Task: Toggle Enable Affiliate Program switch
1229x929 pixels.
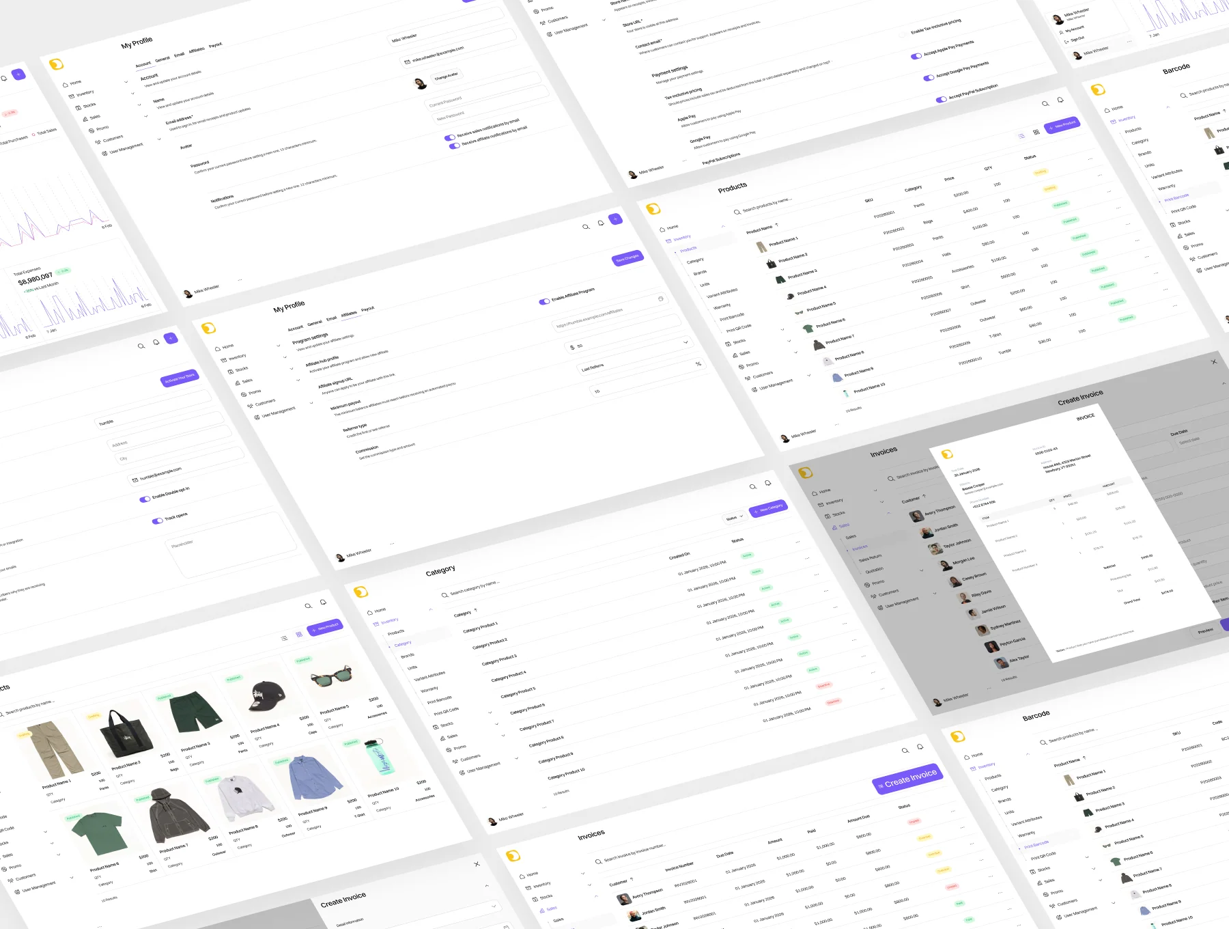Action: coord(544,301)
